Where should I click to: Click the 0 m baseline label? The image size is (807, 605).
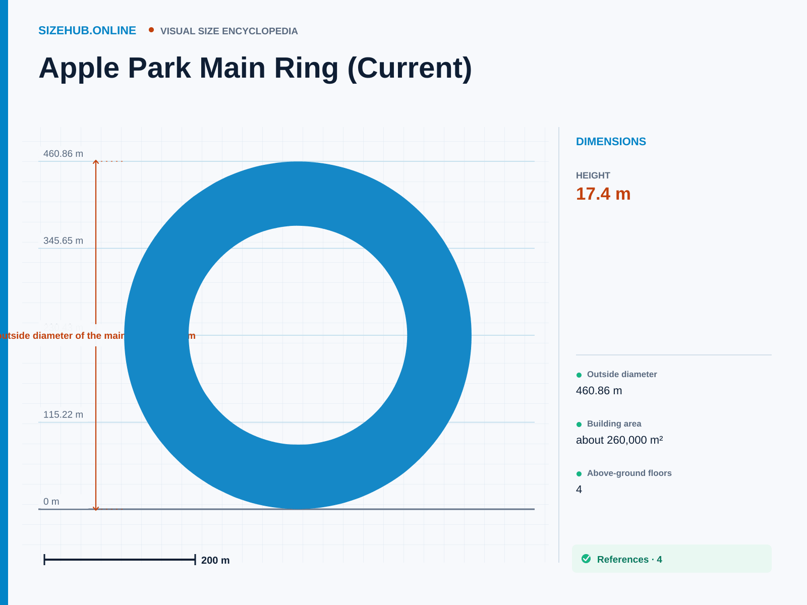pyautogui.click(x=51, y=502)
